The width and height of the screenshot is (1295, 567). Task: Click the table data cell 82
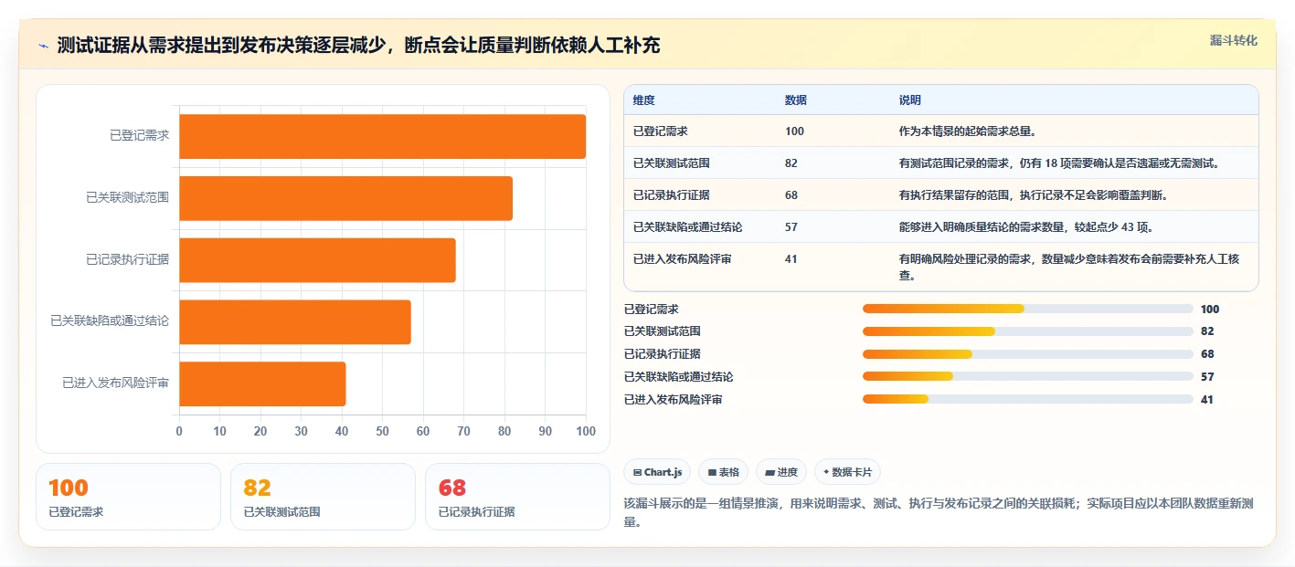click(791, 163)
